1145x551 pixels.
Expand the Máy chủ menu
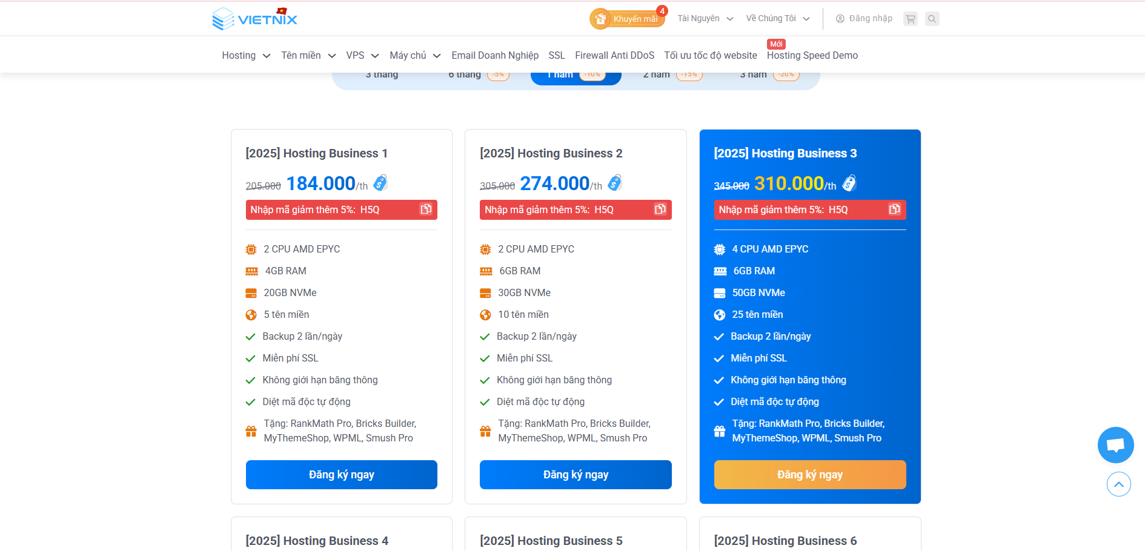[415, 56]
